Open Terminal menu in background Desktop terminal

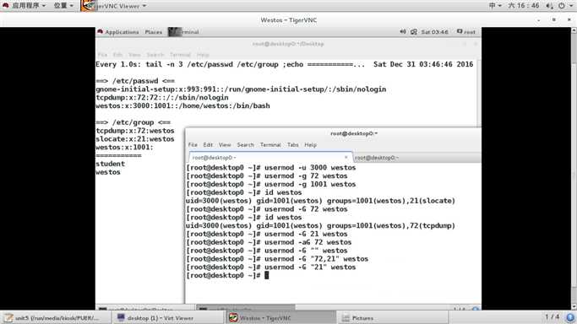coord(180,55)
